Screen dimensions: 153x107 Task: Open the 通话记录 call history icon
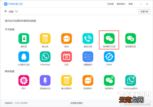pyautogui.click(x=88, y=39)
